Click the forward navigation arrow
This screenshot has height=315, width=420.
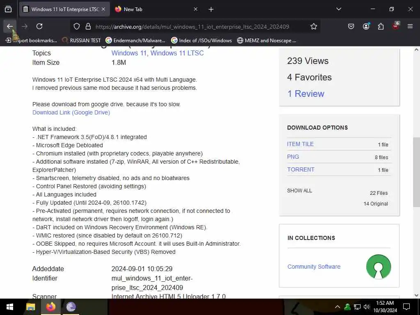(x=25, y=26)
